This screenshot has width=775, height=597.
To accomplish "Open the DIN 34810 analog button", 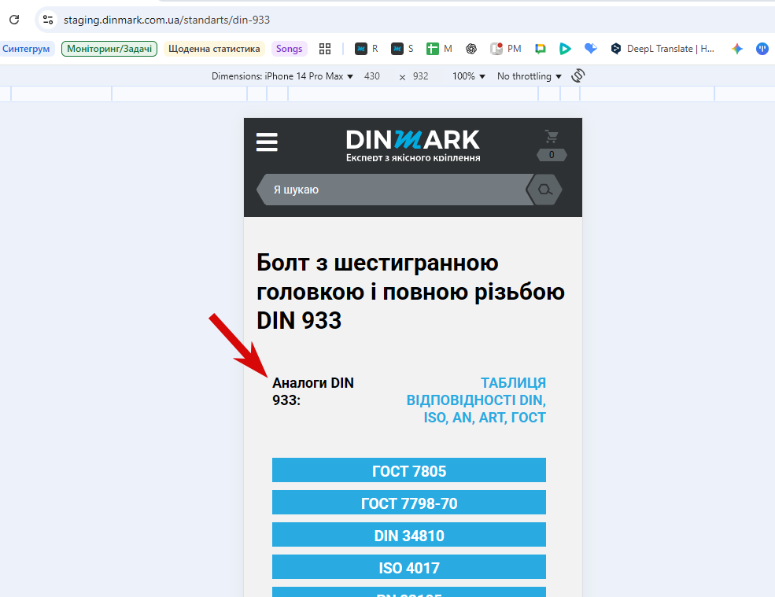I will tap(409, 534).
